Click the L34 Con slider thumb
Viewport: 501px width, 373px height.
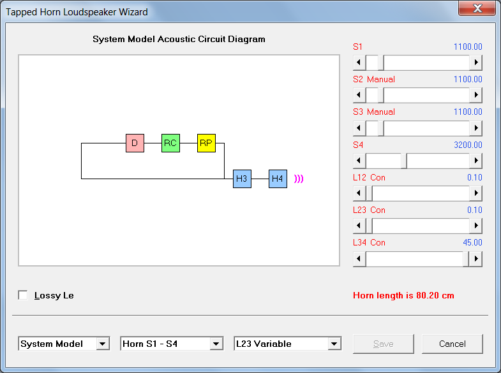(x=466, y=259)
